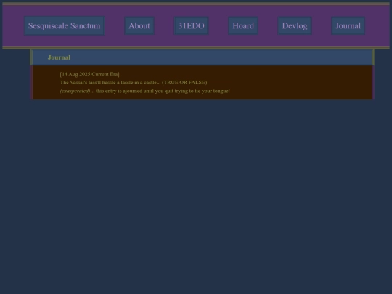Click the italic '(exasperated)' line
This screenshot has height=294, width=392.
(x=145, y=91)
